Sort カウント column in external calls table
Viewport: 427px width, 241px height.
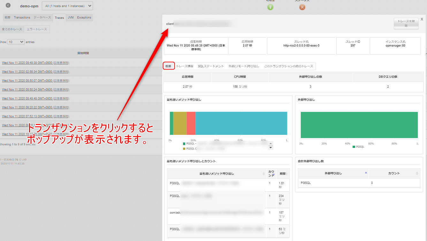(394, 173)
